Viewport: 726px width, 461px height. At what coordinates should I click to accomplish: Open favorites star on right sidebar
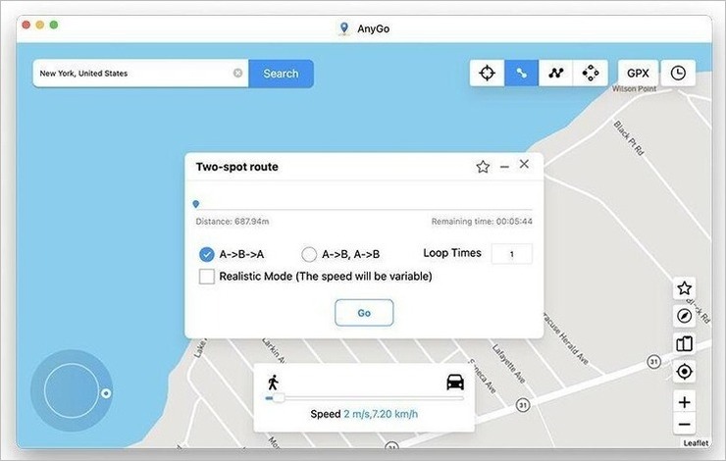(685, 288)
